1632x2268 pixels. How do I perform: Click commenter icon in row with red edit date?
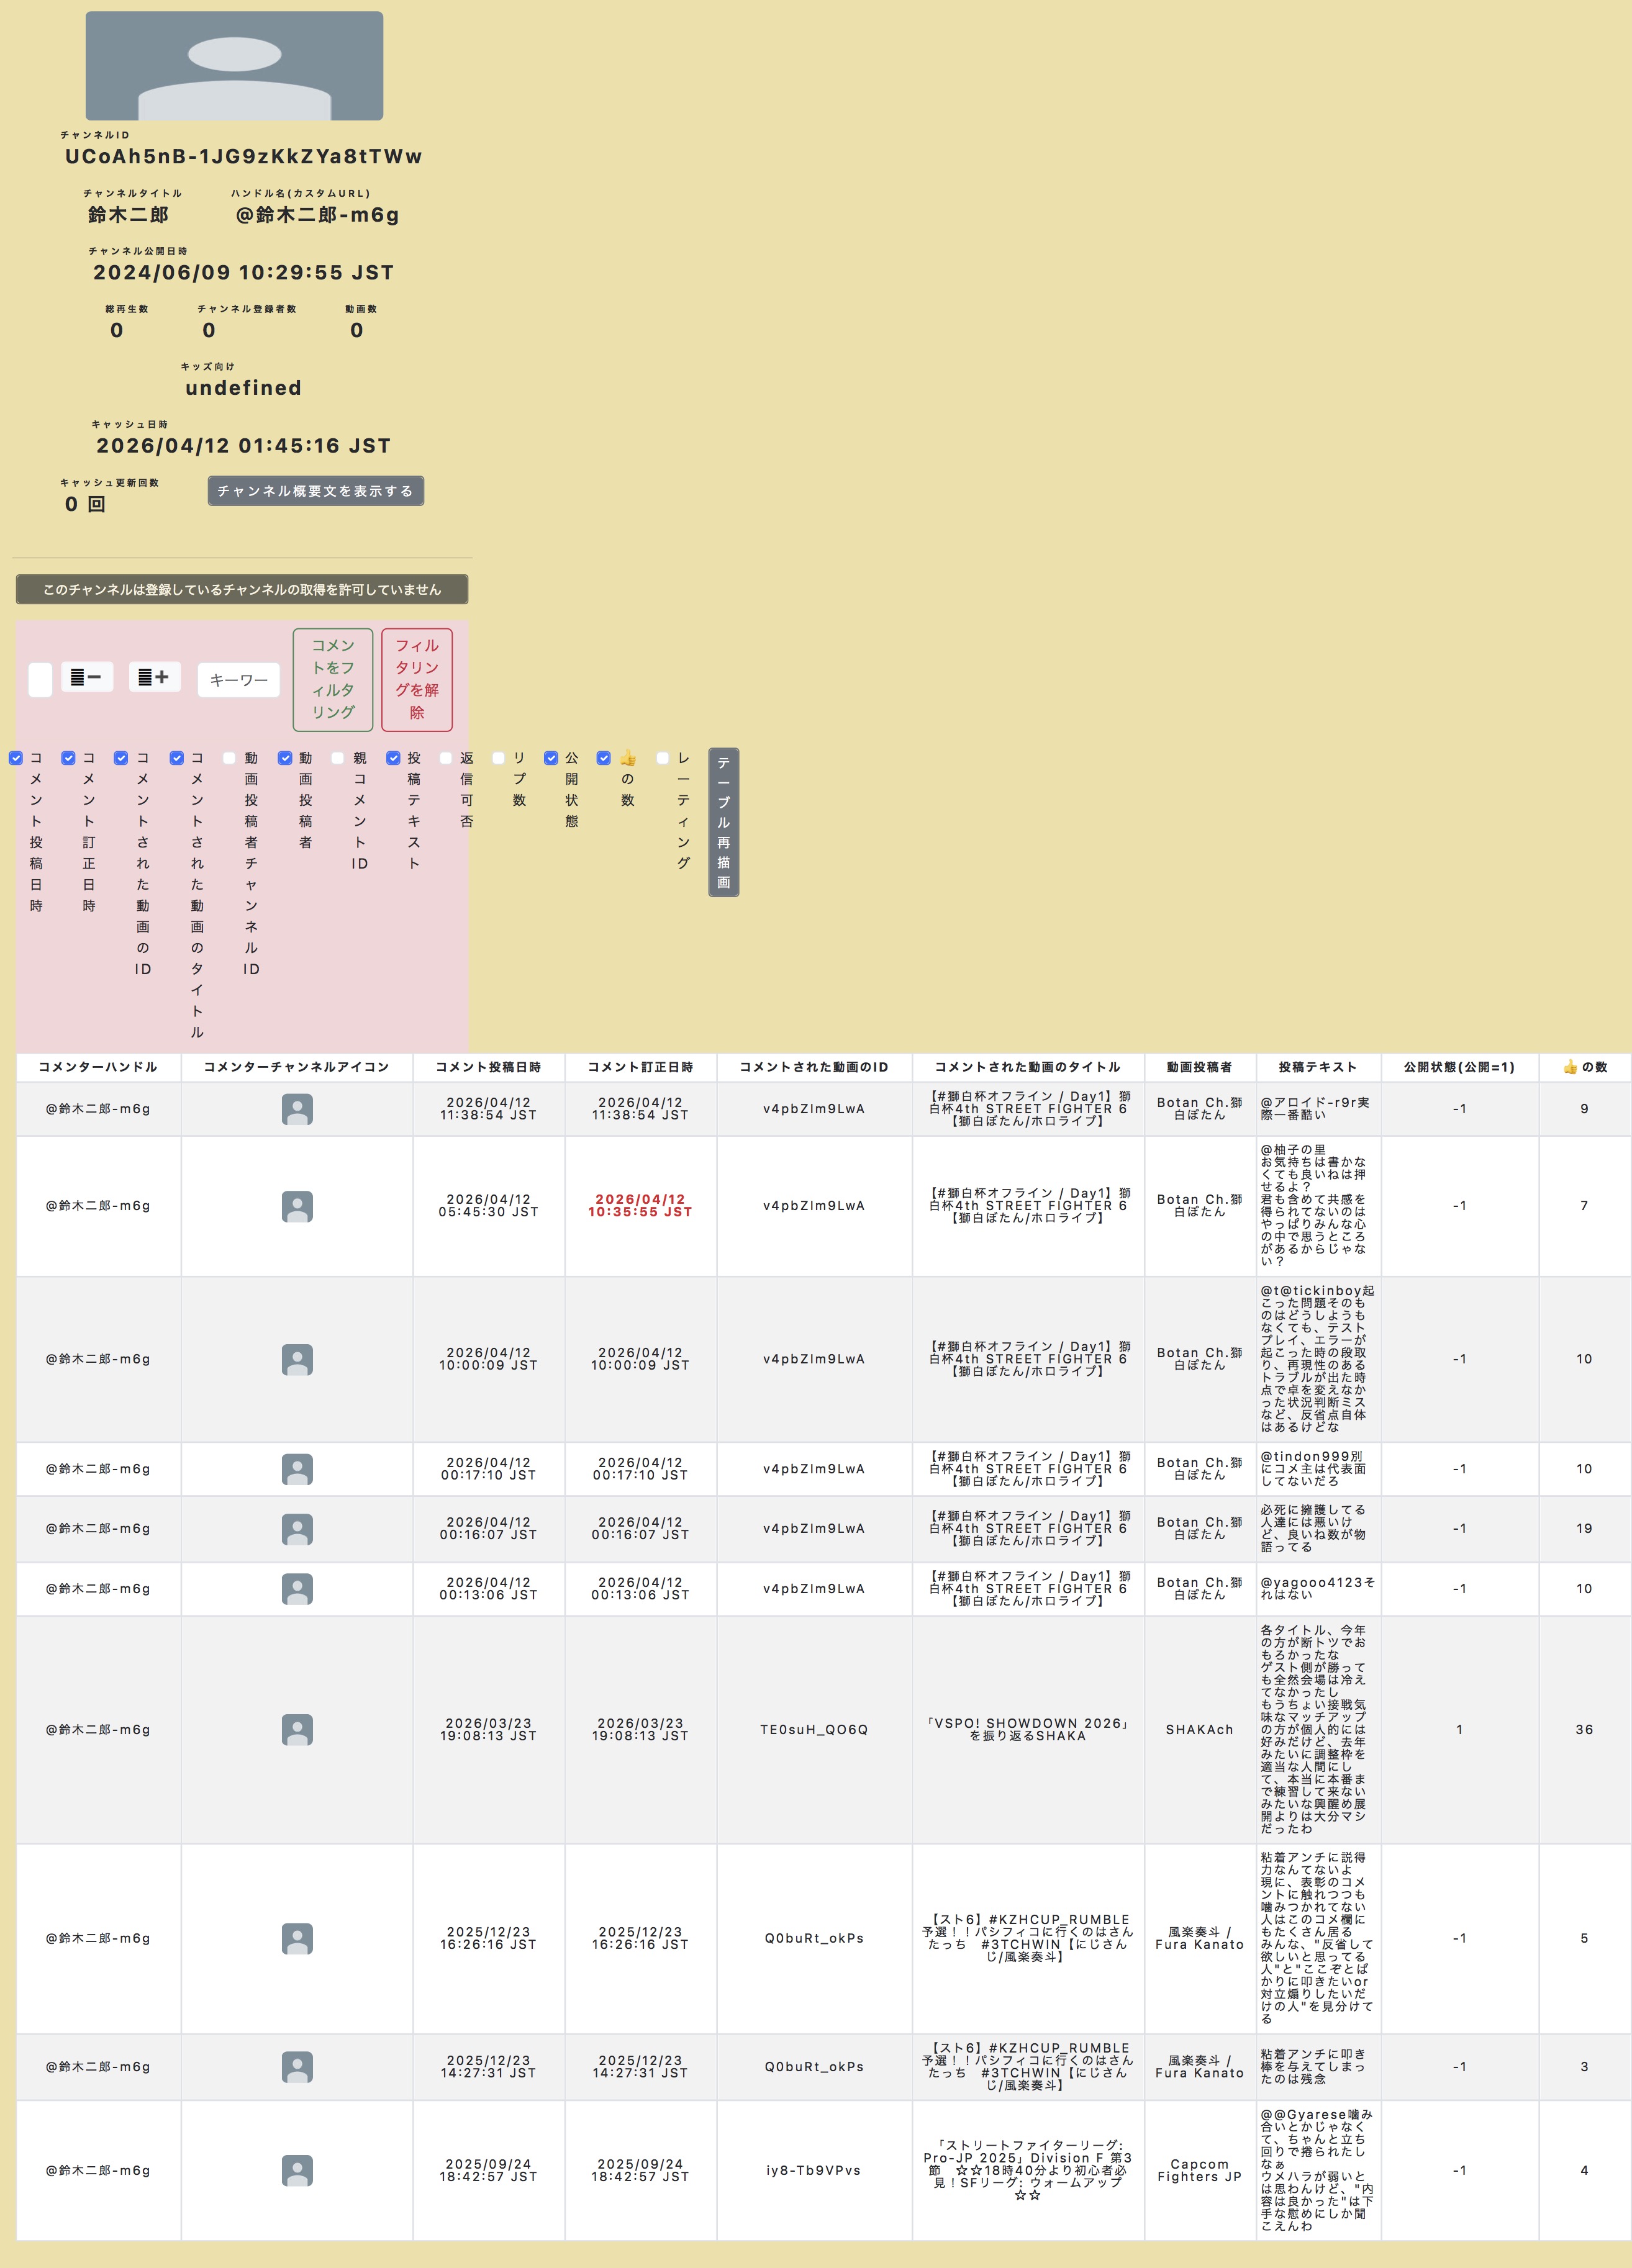[297, 1206]
